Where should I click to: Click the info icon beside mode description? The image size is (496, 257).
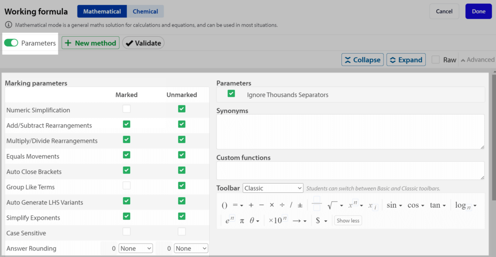click(x=9, y=25)
